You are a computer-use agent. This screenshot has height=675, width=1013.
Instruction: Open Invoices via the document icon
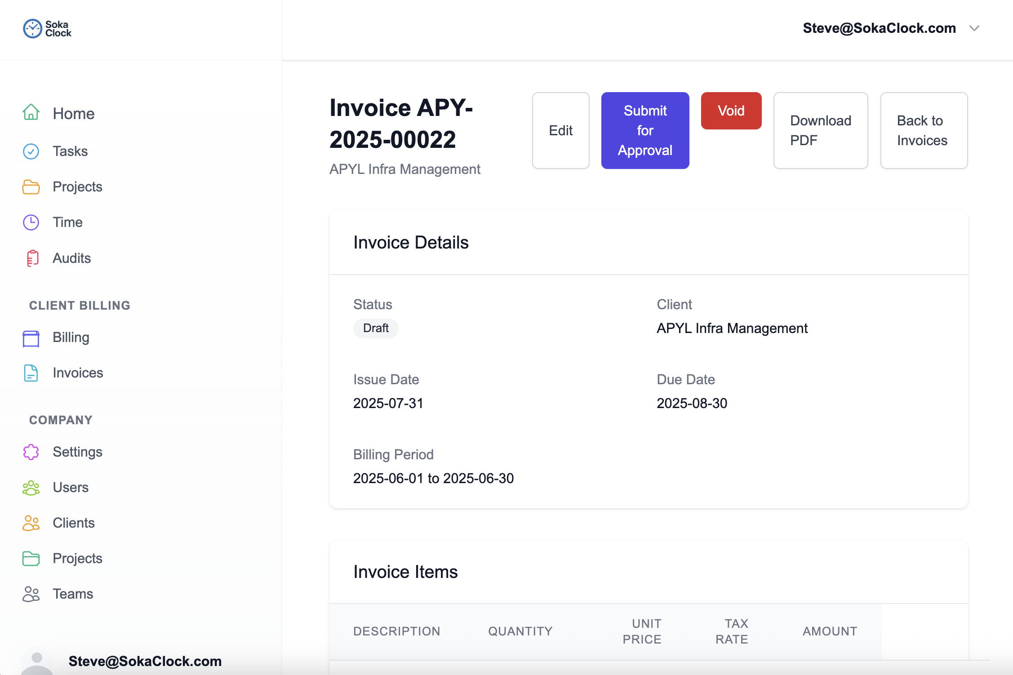point(31,373)
